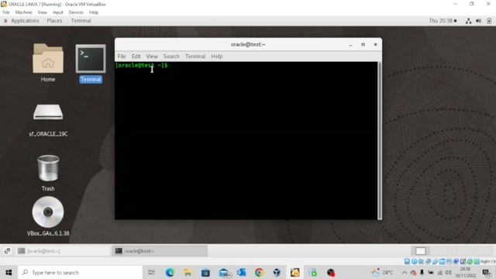Open File Explorer from taskbar

coord(188,272)
